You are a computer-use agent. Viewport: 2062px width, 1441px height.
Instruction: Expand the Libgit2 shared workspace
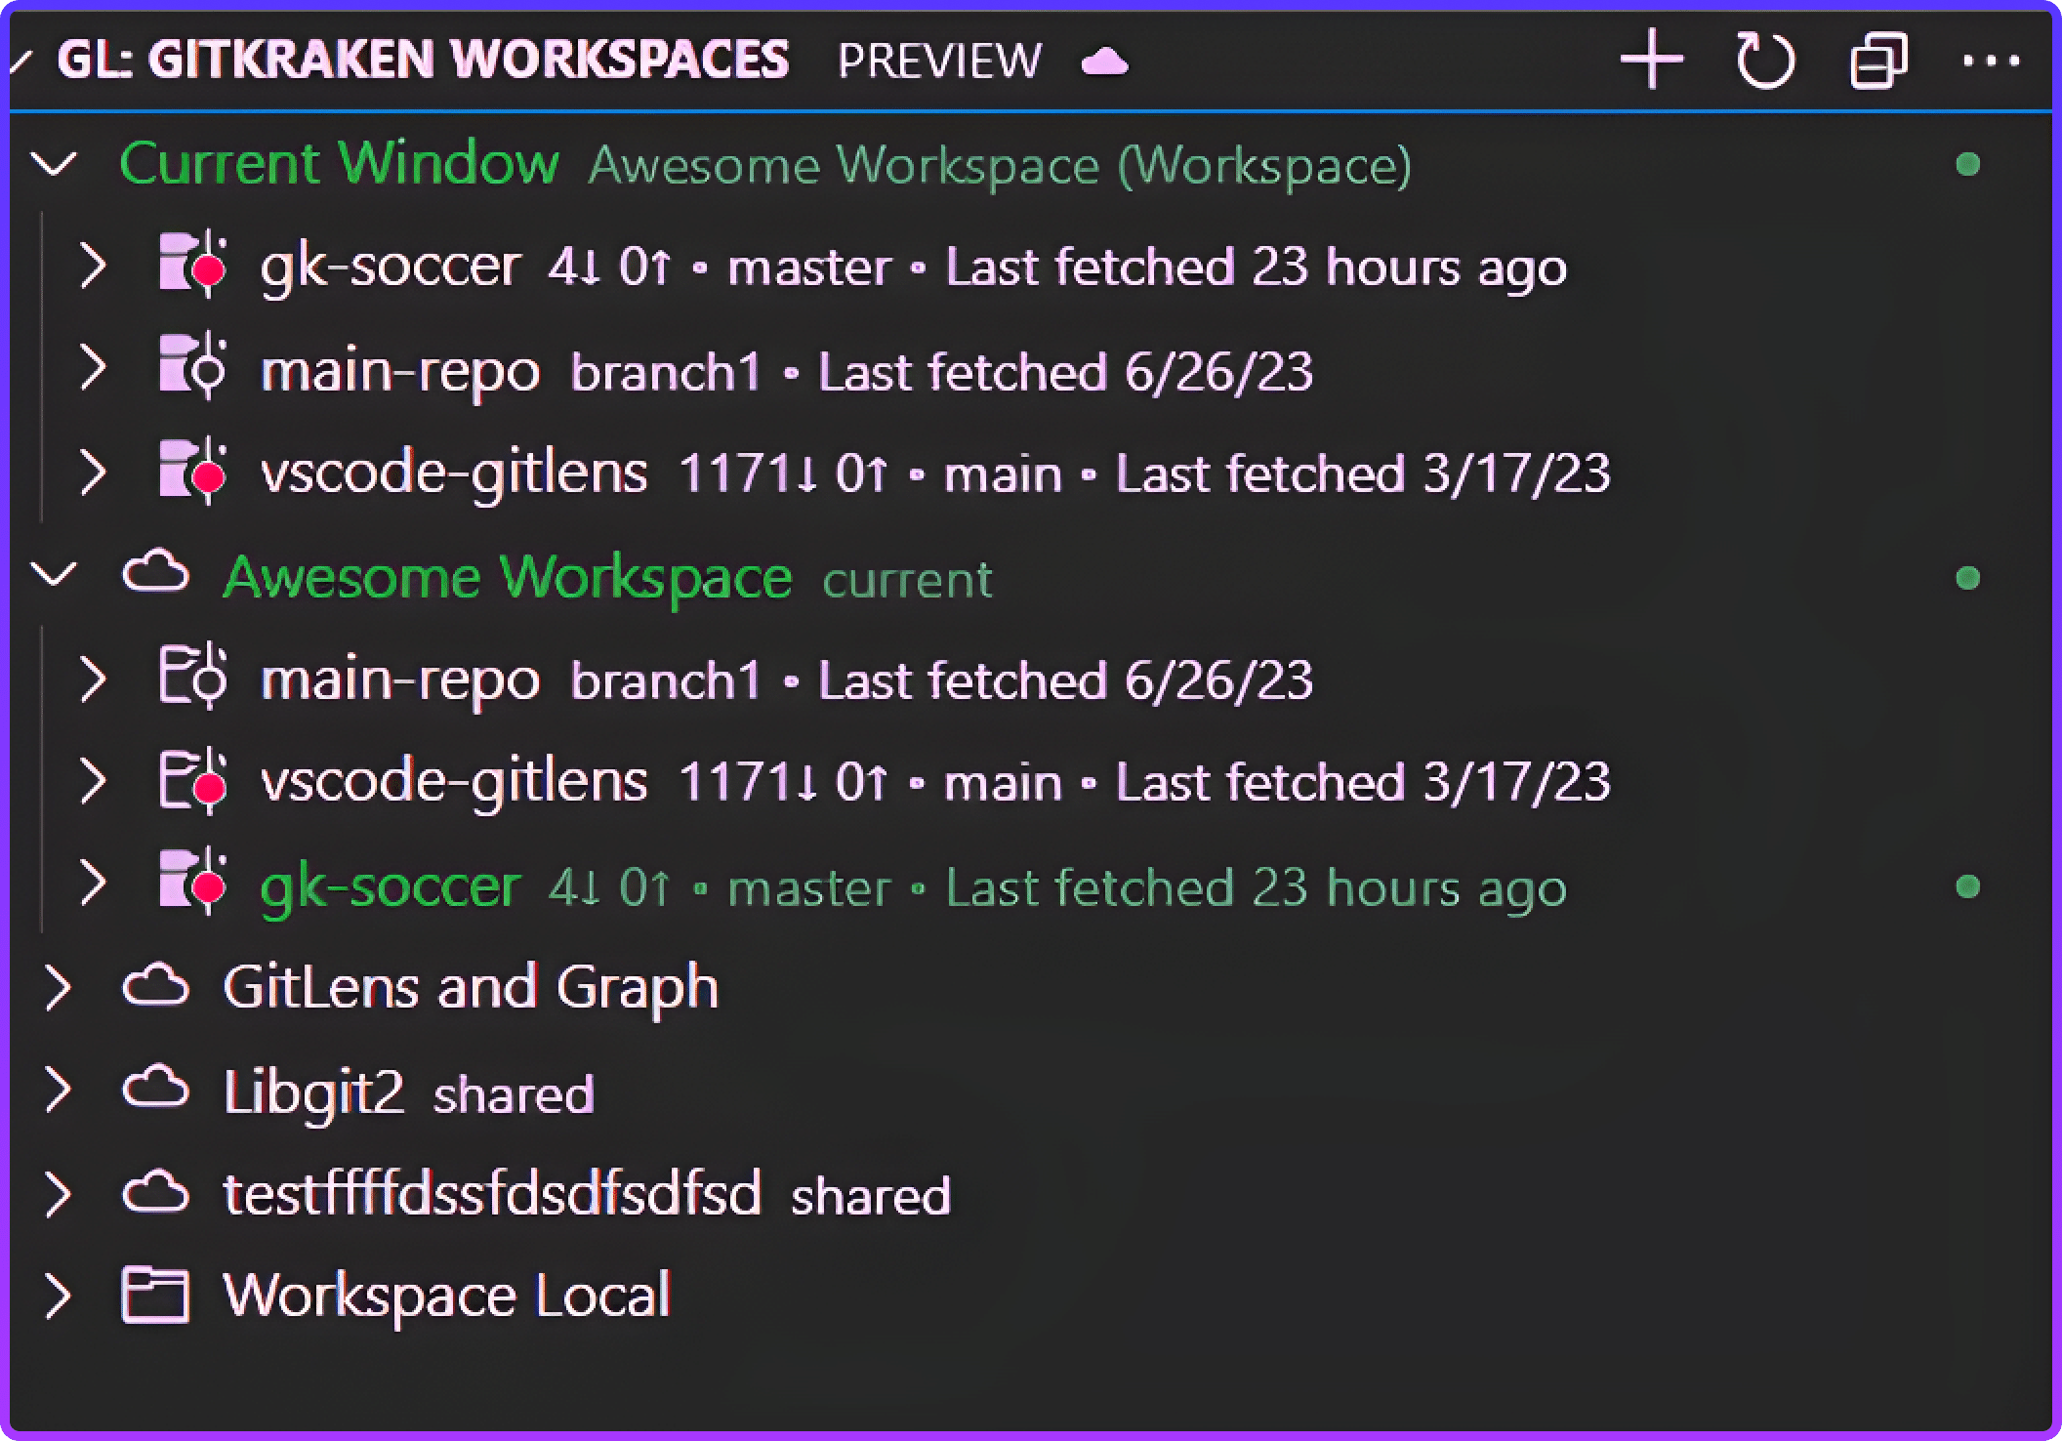[x=59, y=1091]
